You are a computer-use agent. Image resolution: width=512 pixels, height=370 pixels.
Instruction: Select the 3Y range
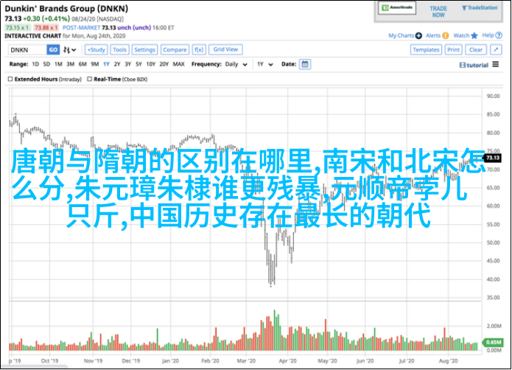[127, 64]
